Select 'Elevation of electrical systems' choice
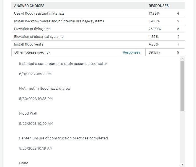The image size is (196, 167). point(39,37)
